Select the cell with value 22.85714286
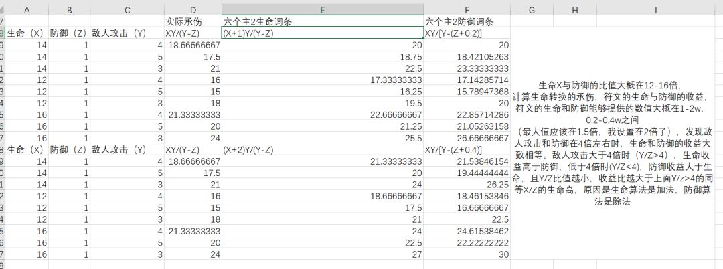 [467, 114]
